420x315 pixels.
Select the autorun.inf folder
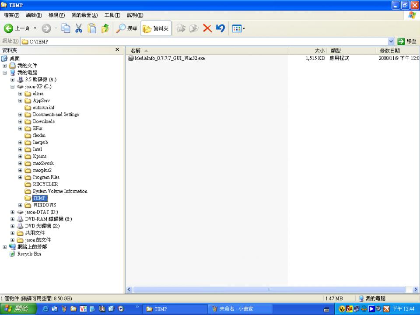click(x=44, y=108)
